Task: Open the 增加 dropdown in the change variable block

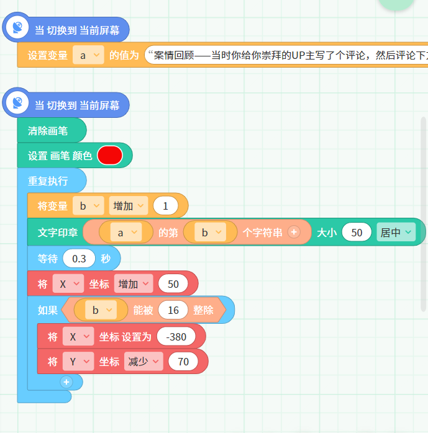Action: 129,206
